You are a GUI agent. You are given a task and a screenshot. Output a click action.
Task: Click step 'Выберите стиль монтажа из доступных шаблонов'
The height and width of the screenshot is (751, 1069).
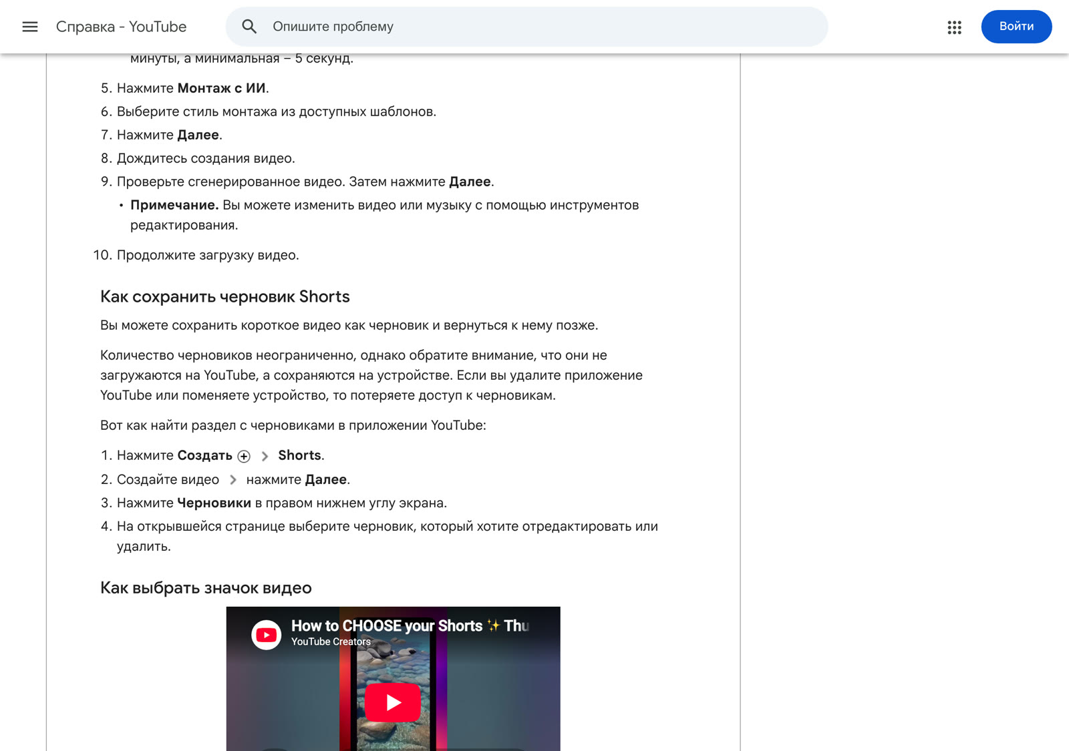[277, 111]
